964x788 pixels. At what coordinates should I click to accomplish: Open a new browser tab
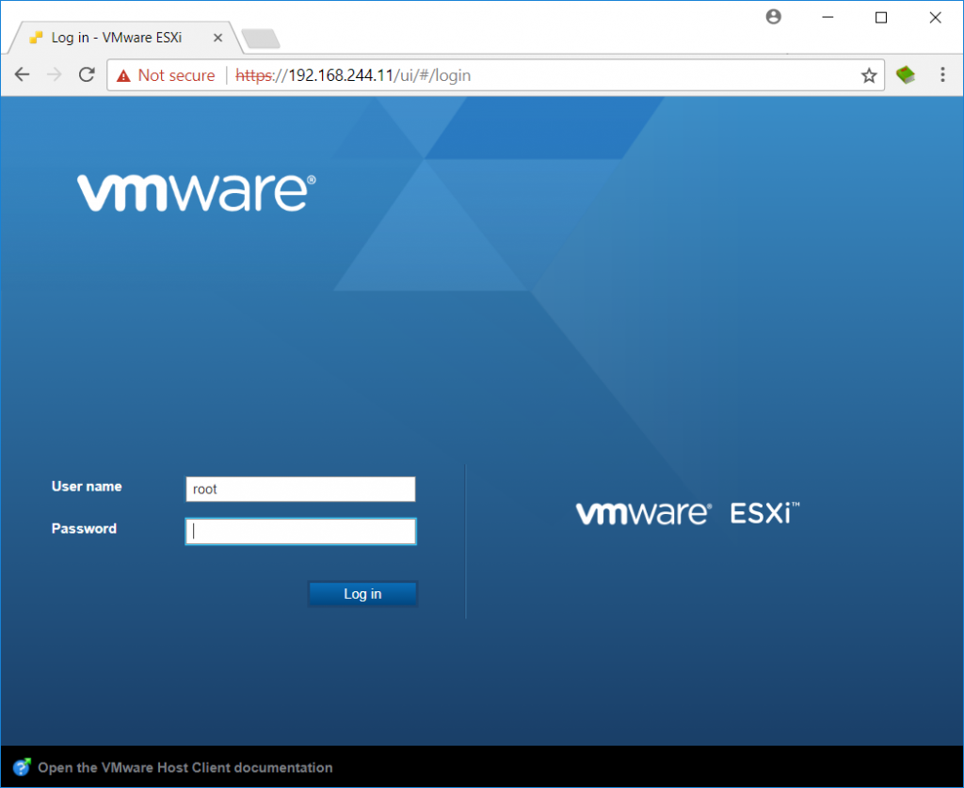(261, 38)
